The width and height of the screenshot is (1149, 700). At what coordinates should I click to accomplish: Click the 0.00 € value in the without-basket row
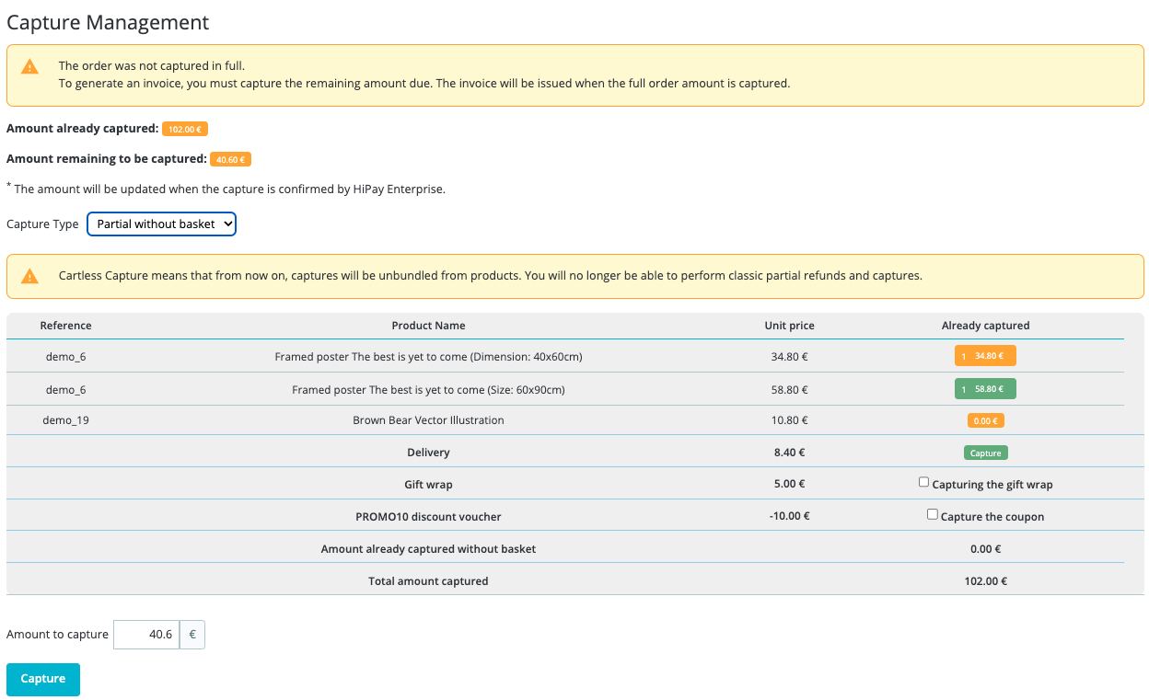(x=985, y=549)
